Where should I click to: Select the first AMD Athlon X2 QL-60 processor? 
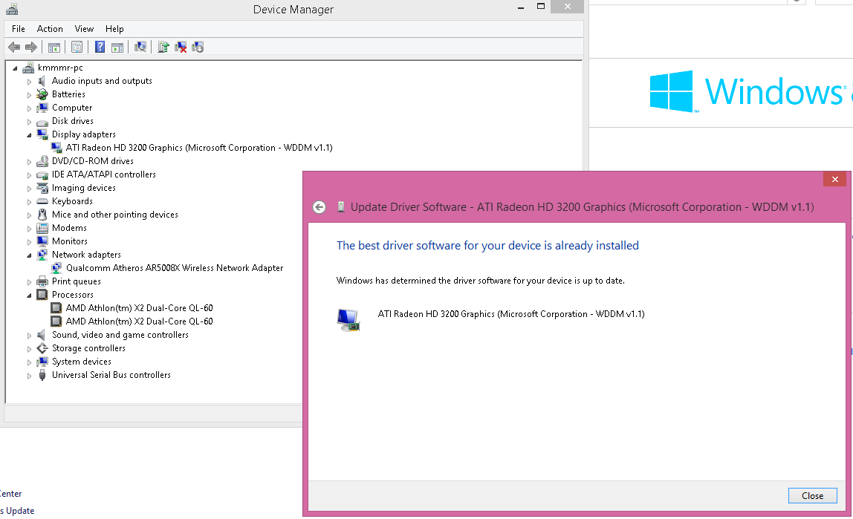[139, 308]
